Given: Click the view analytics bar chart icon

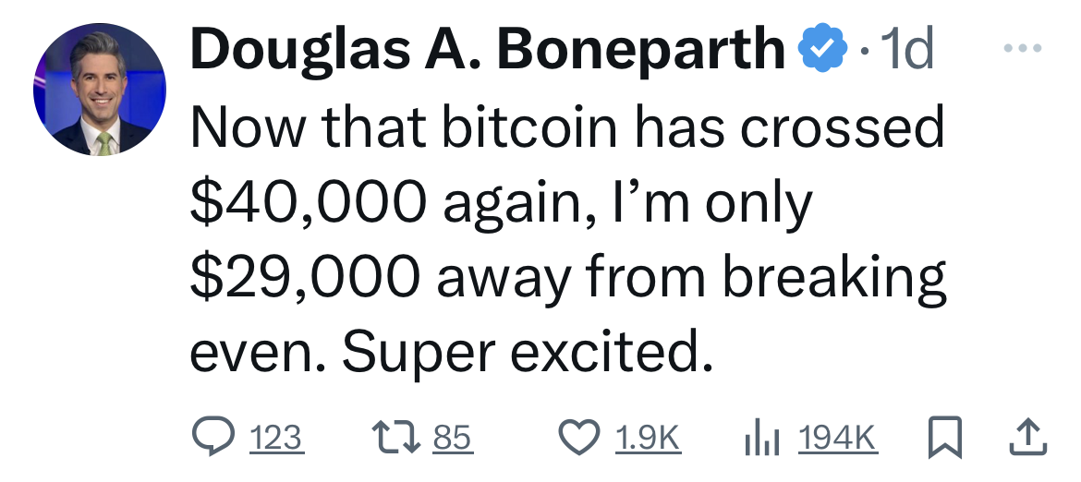Looking at the screenshot, I should coord(763,438).
